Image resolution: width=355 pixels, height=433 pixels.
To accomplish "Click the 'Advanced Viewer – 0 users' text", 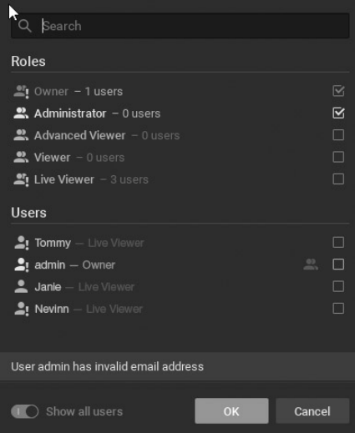I will pyautogui.click(x=107, y=135).
